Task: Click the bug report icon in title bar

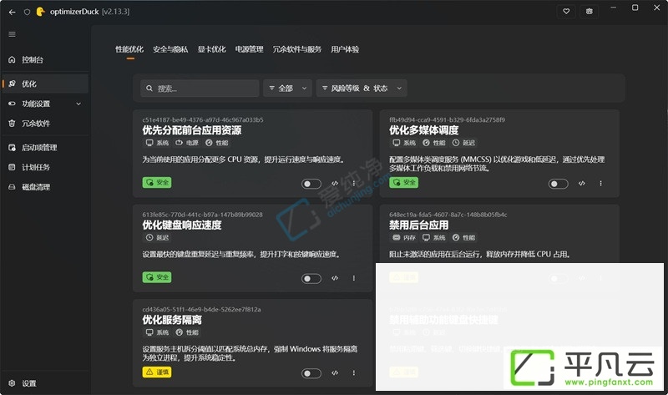Action: 590,12
